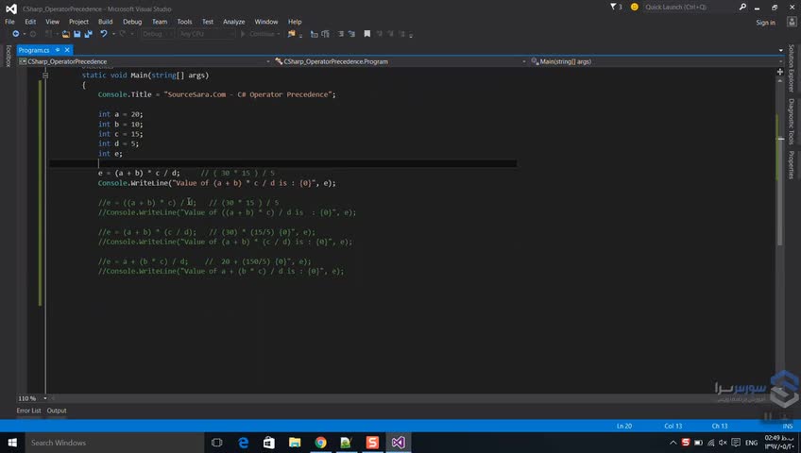Open the undo history dropdown arrow

click(x=113, y=34)
